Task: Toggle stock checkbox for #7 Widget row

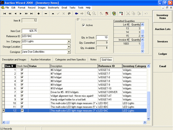Action: click(x=22, y=73)
